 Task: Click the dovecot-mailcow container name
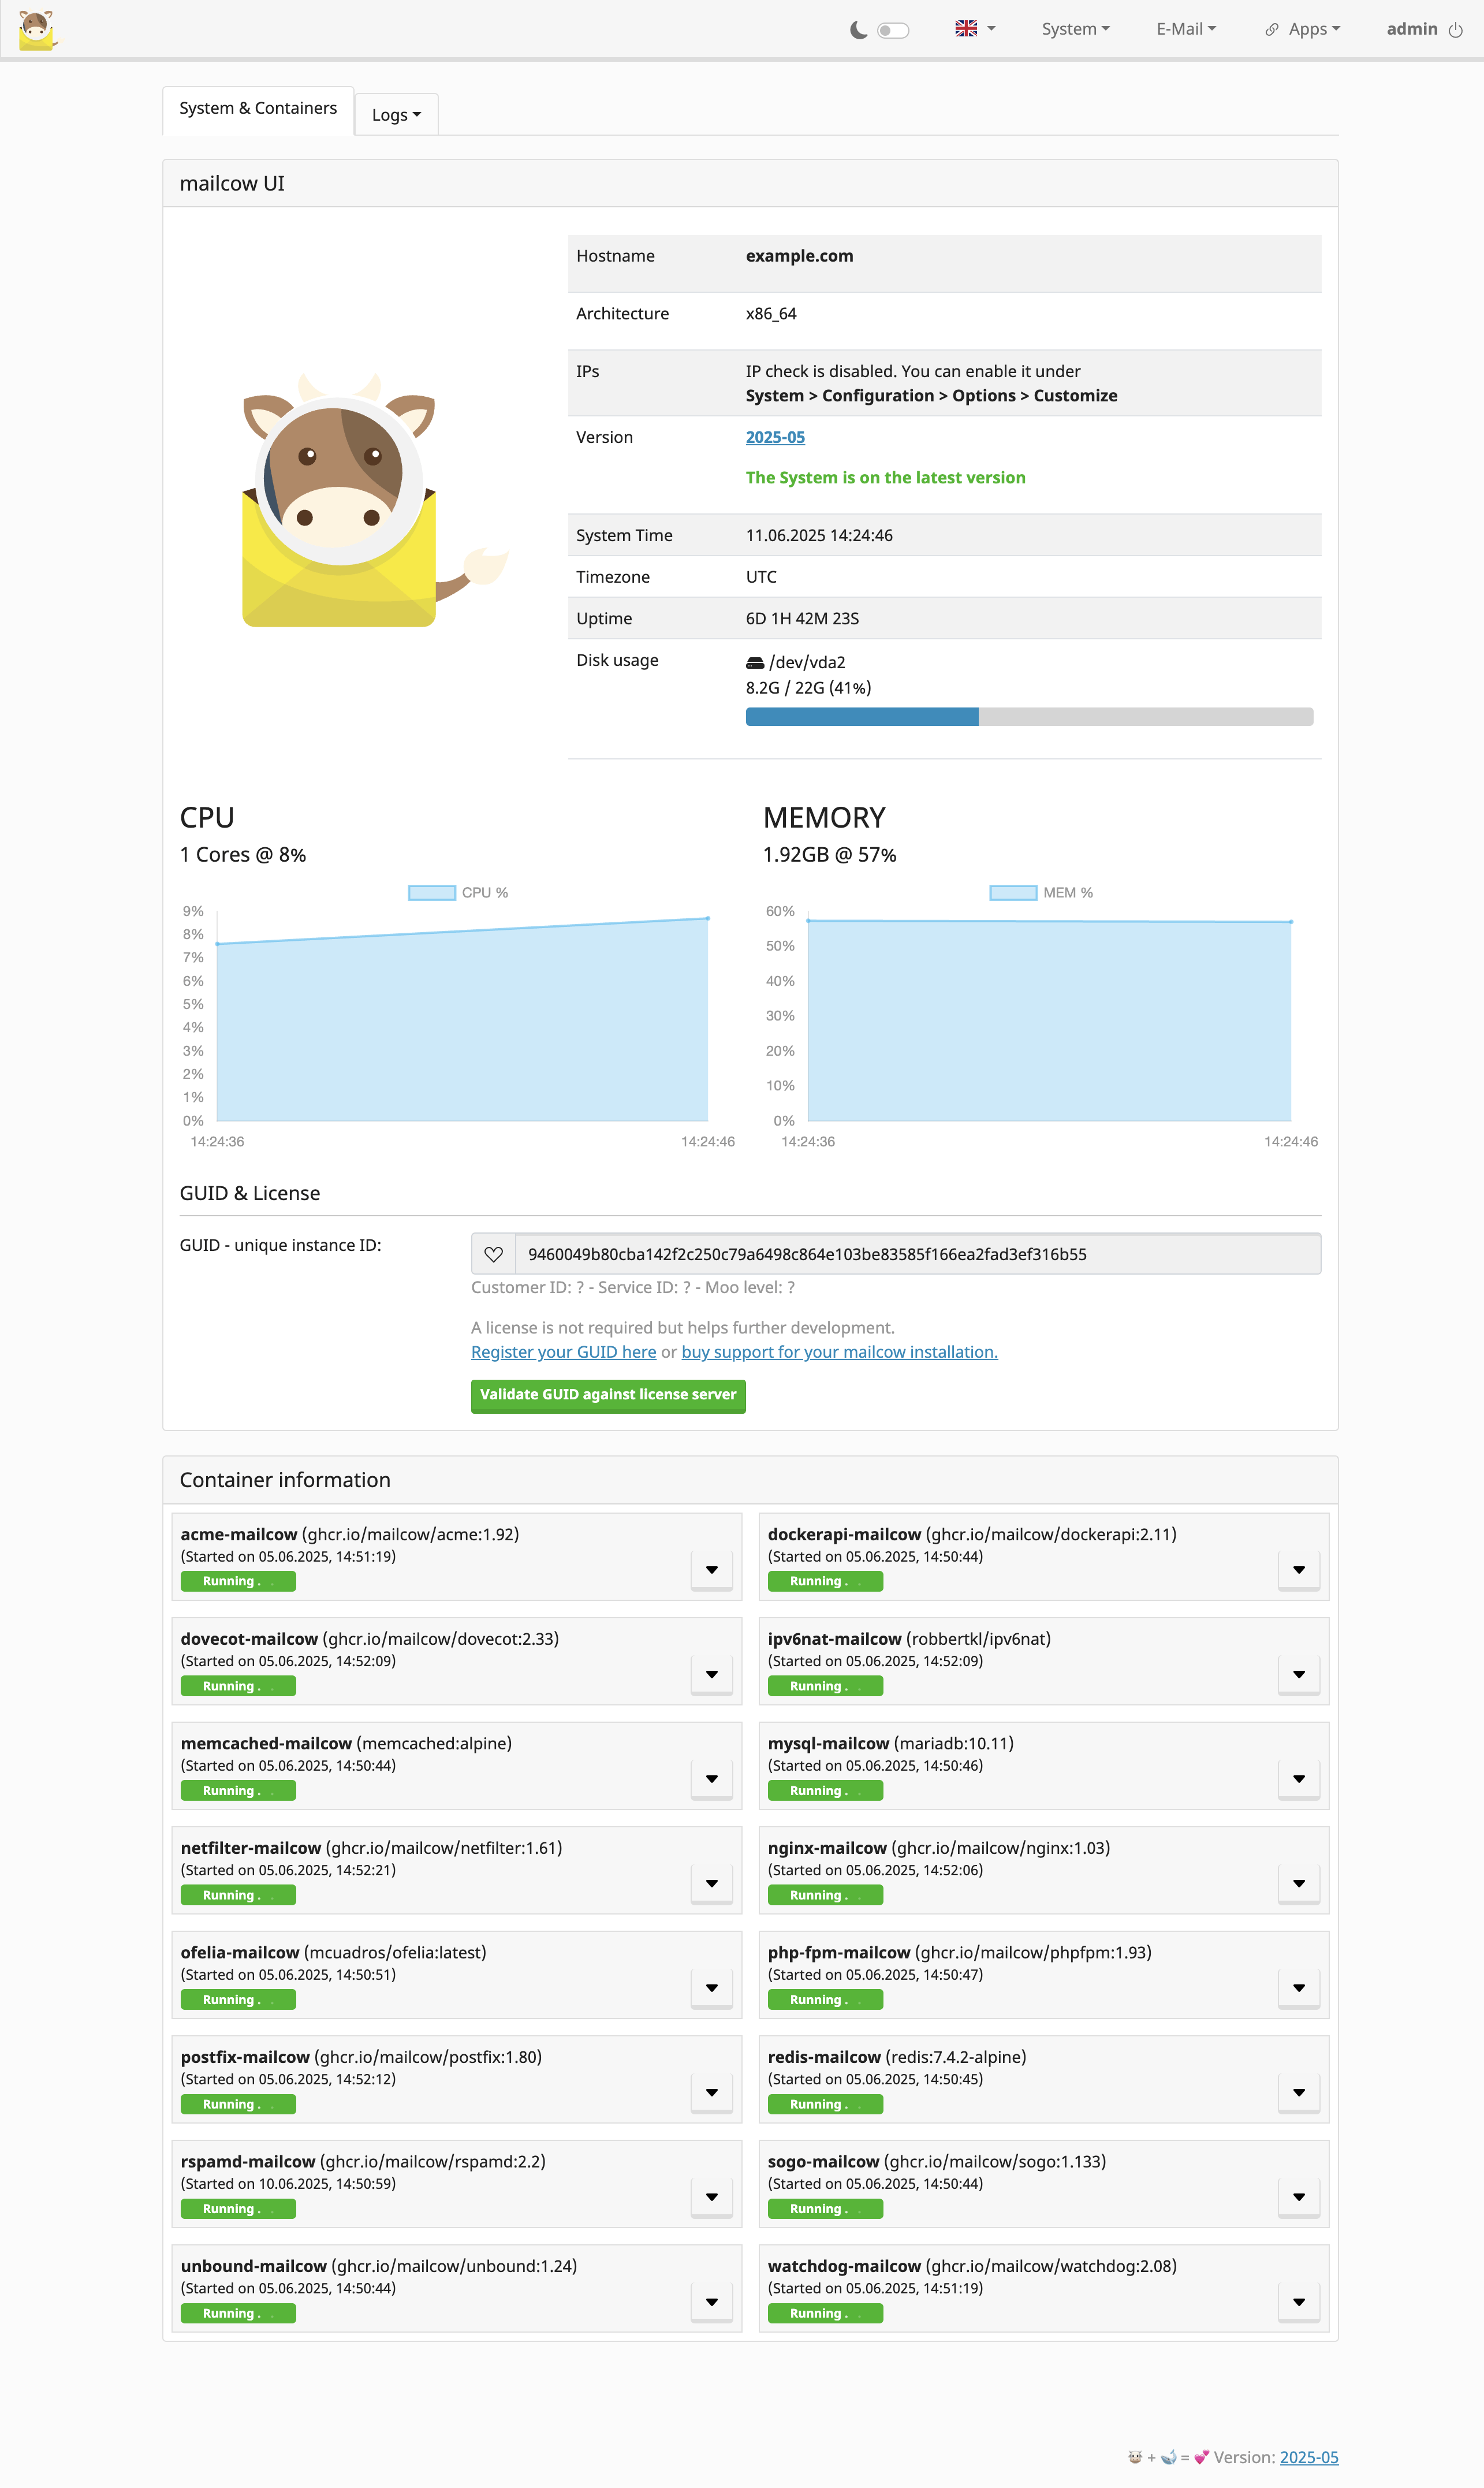[x=249, y=1639]
